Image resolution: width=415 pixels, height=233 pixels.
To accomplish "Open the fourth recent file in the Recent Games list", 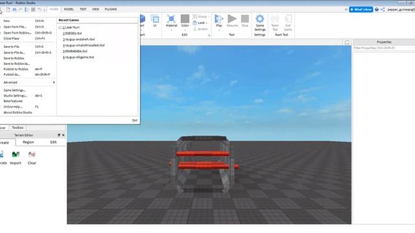I will (x=84, y=45).
